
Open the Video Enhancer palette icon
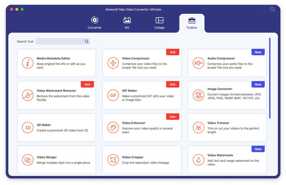coord(113,128)
